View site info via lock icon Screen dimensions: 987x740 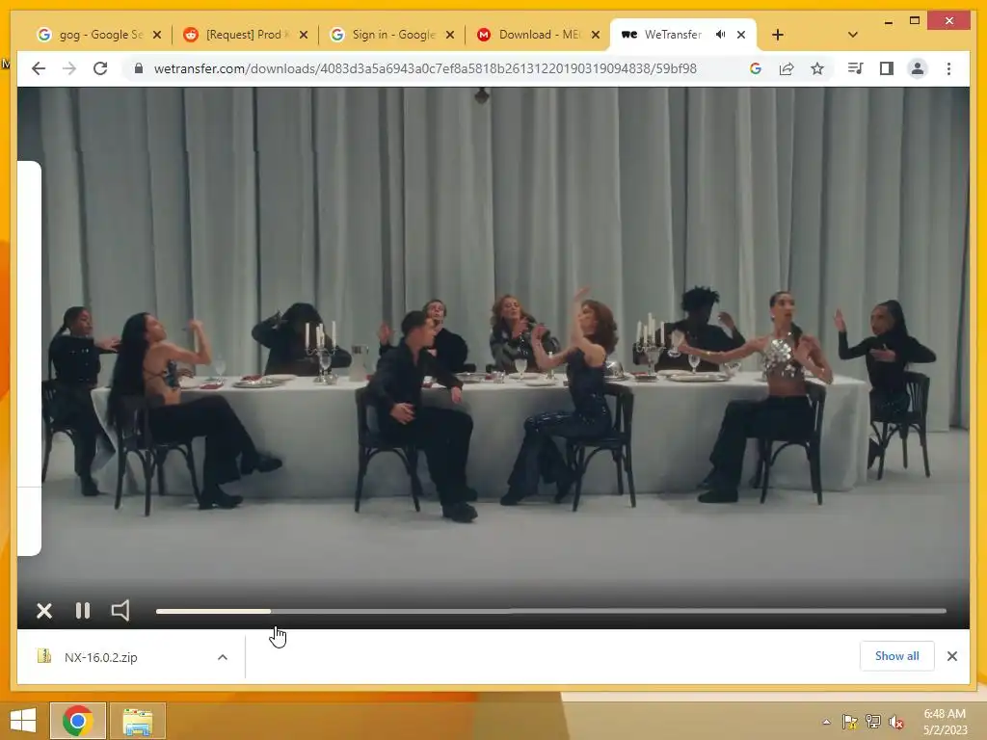pyautogui.click(x=139, y=68)
